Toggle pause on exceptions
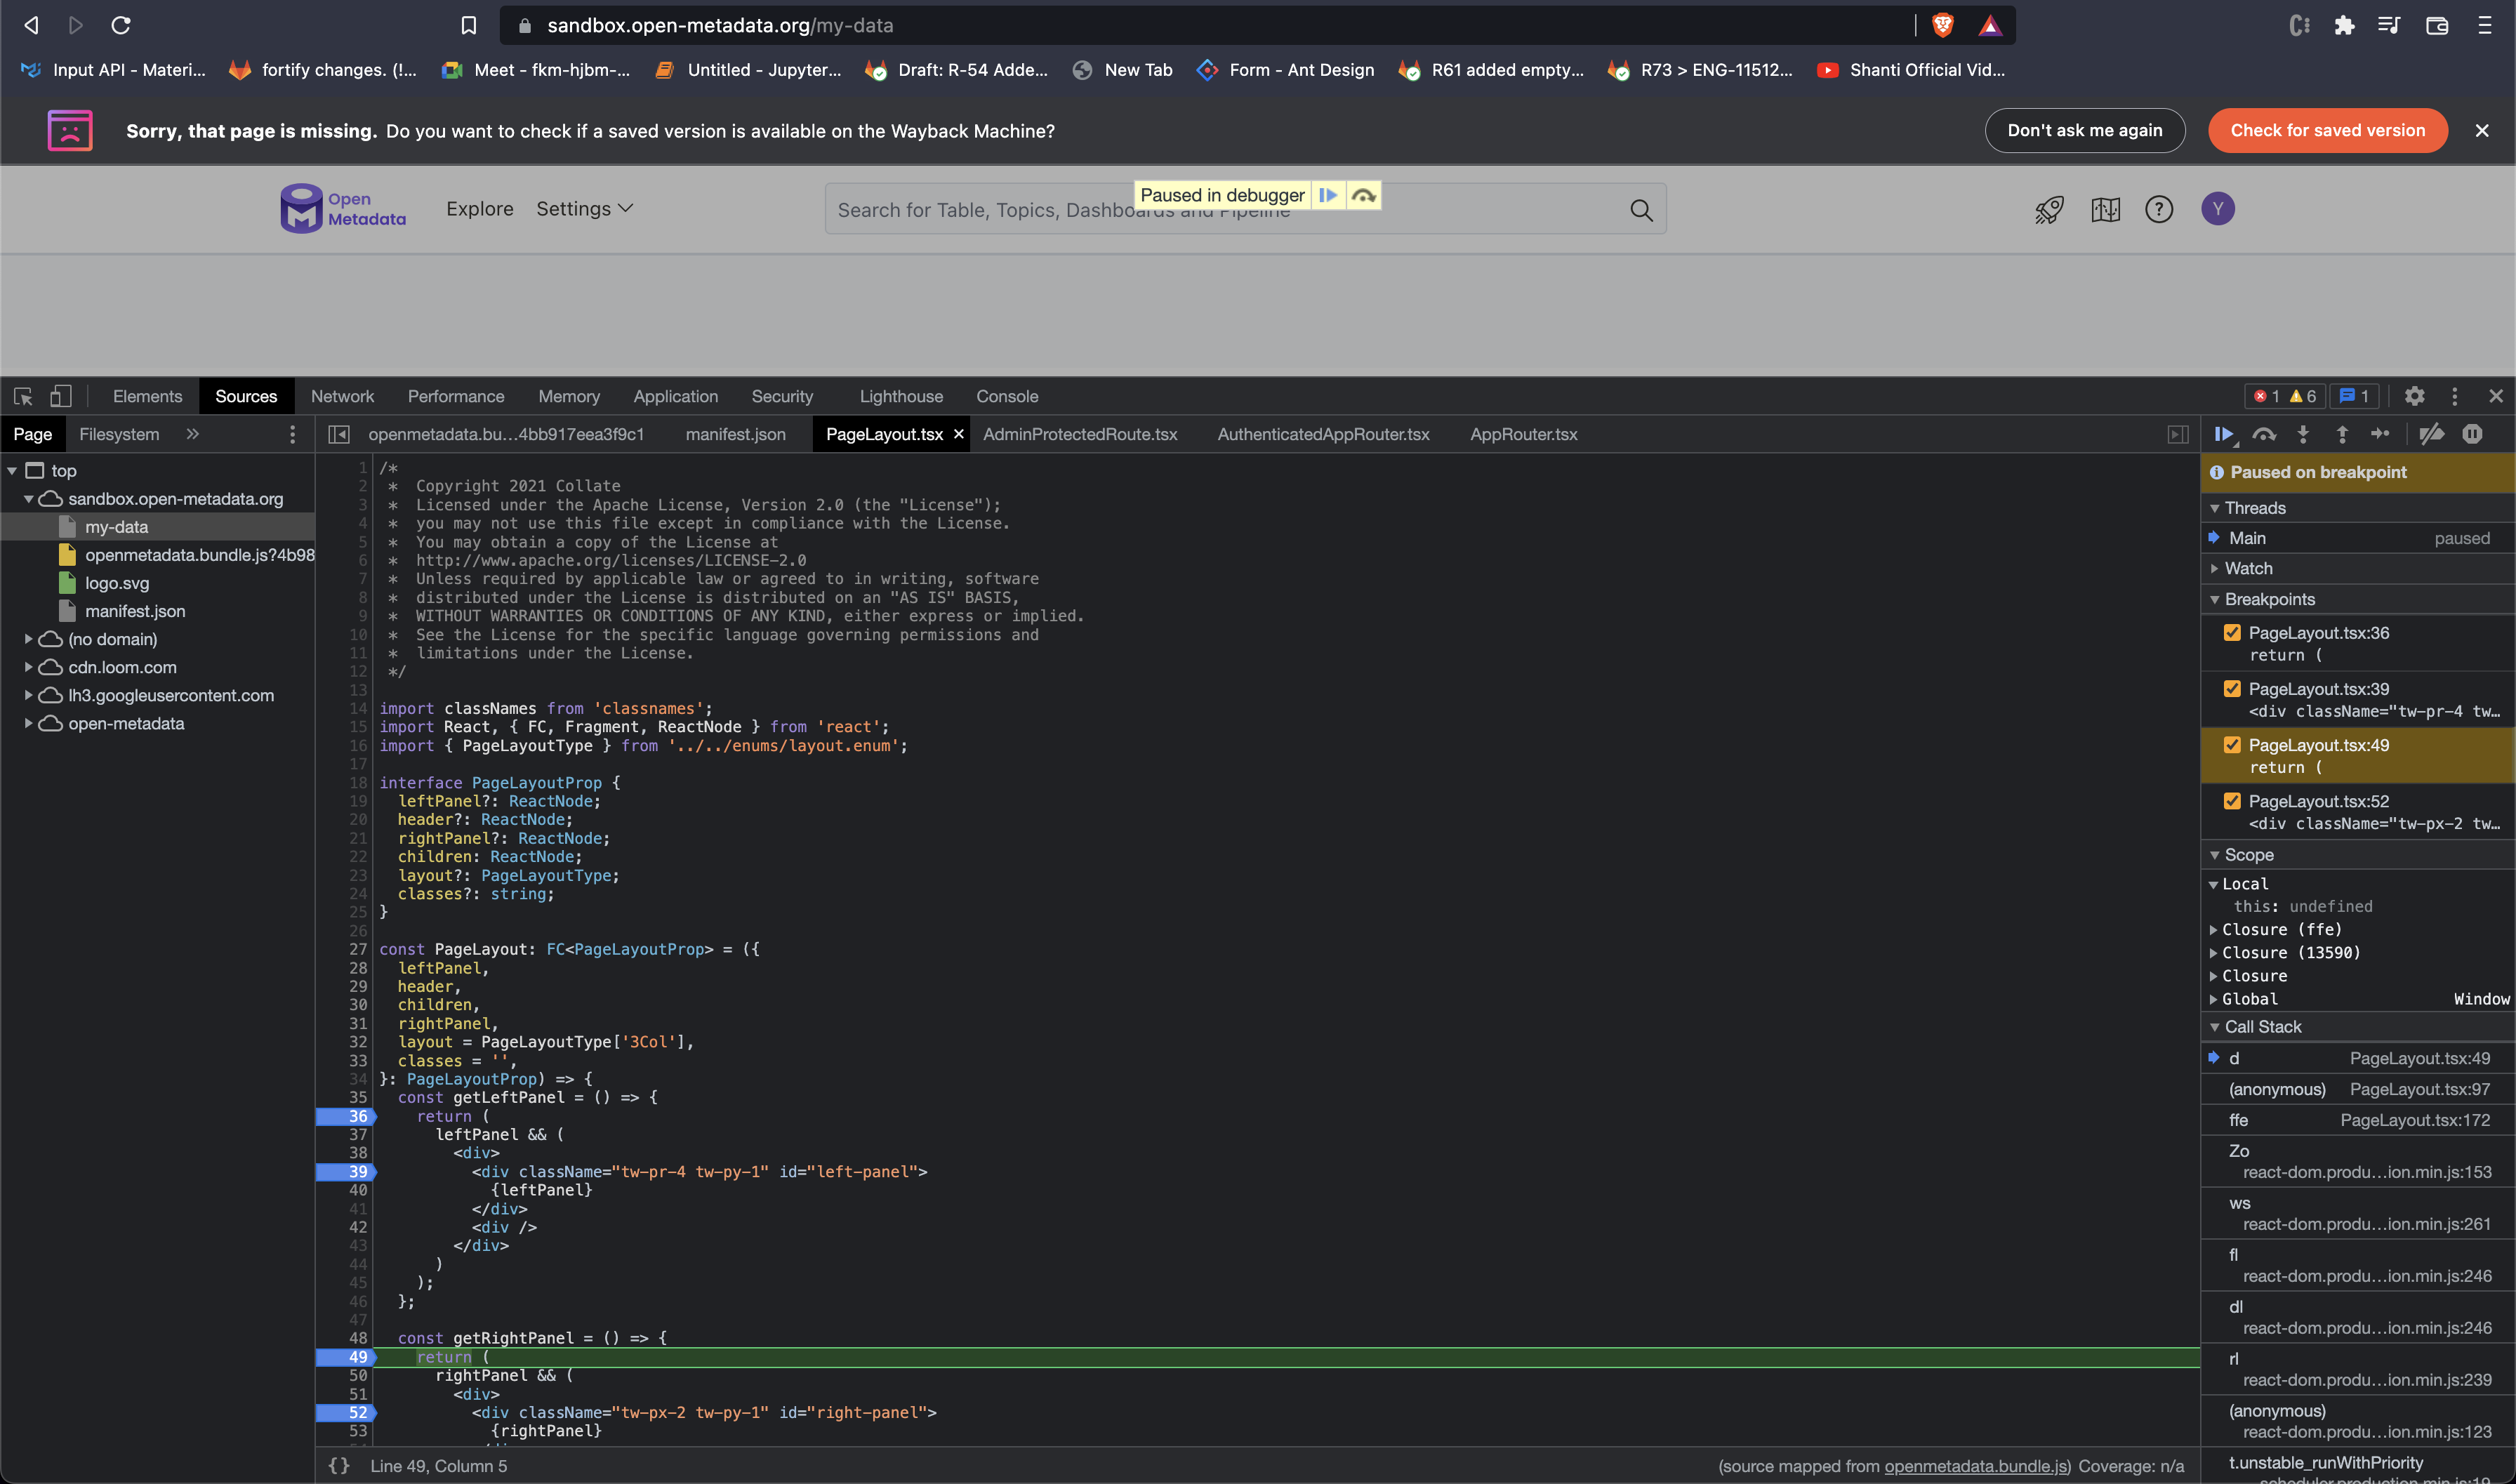This screenshot has height=1484, width=2516. [2472, 434]
